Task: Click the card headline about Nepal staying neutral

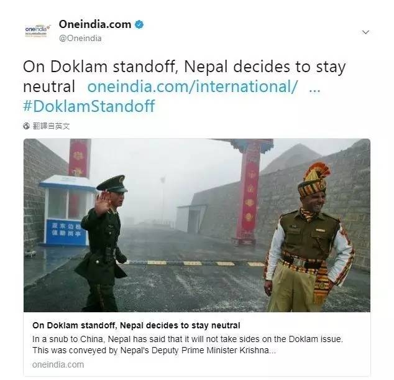Action: (137, 325)
